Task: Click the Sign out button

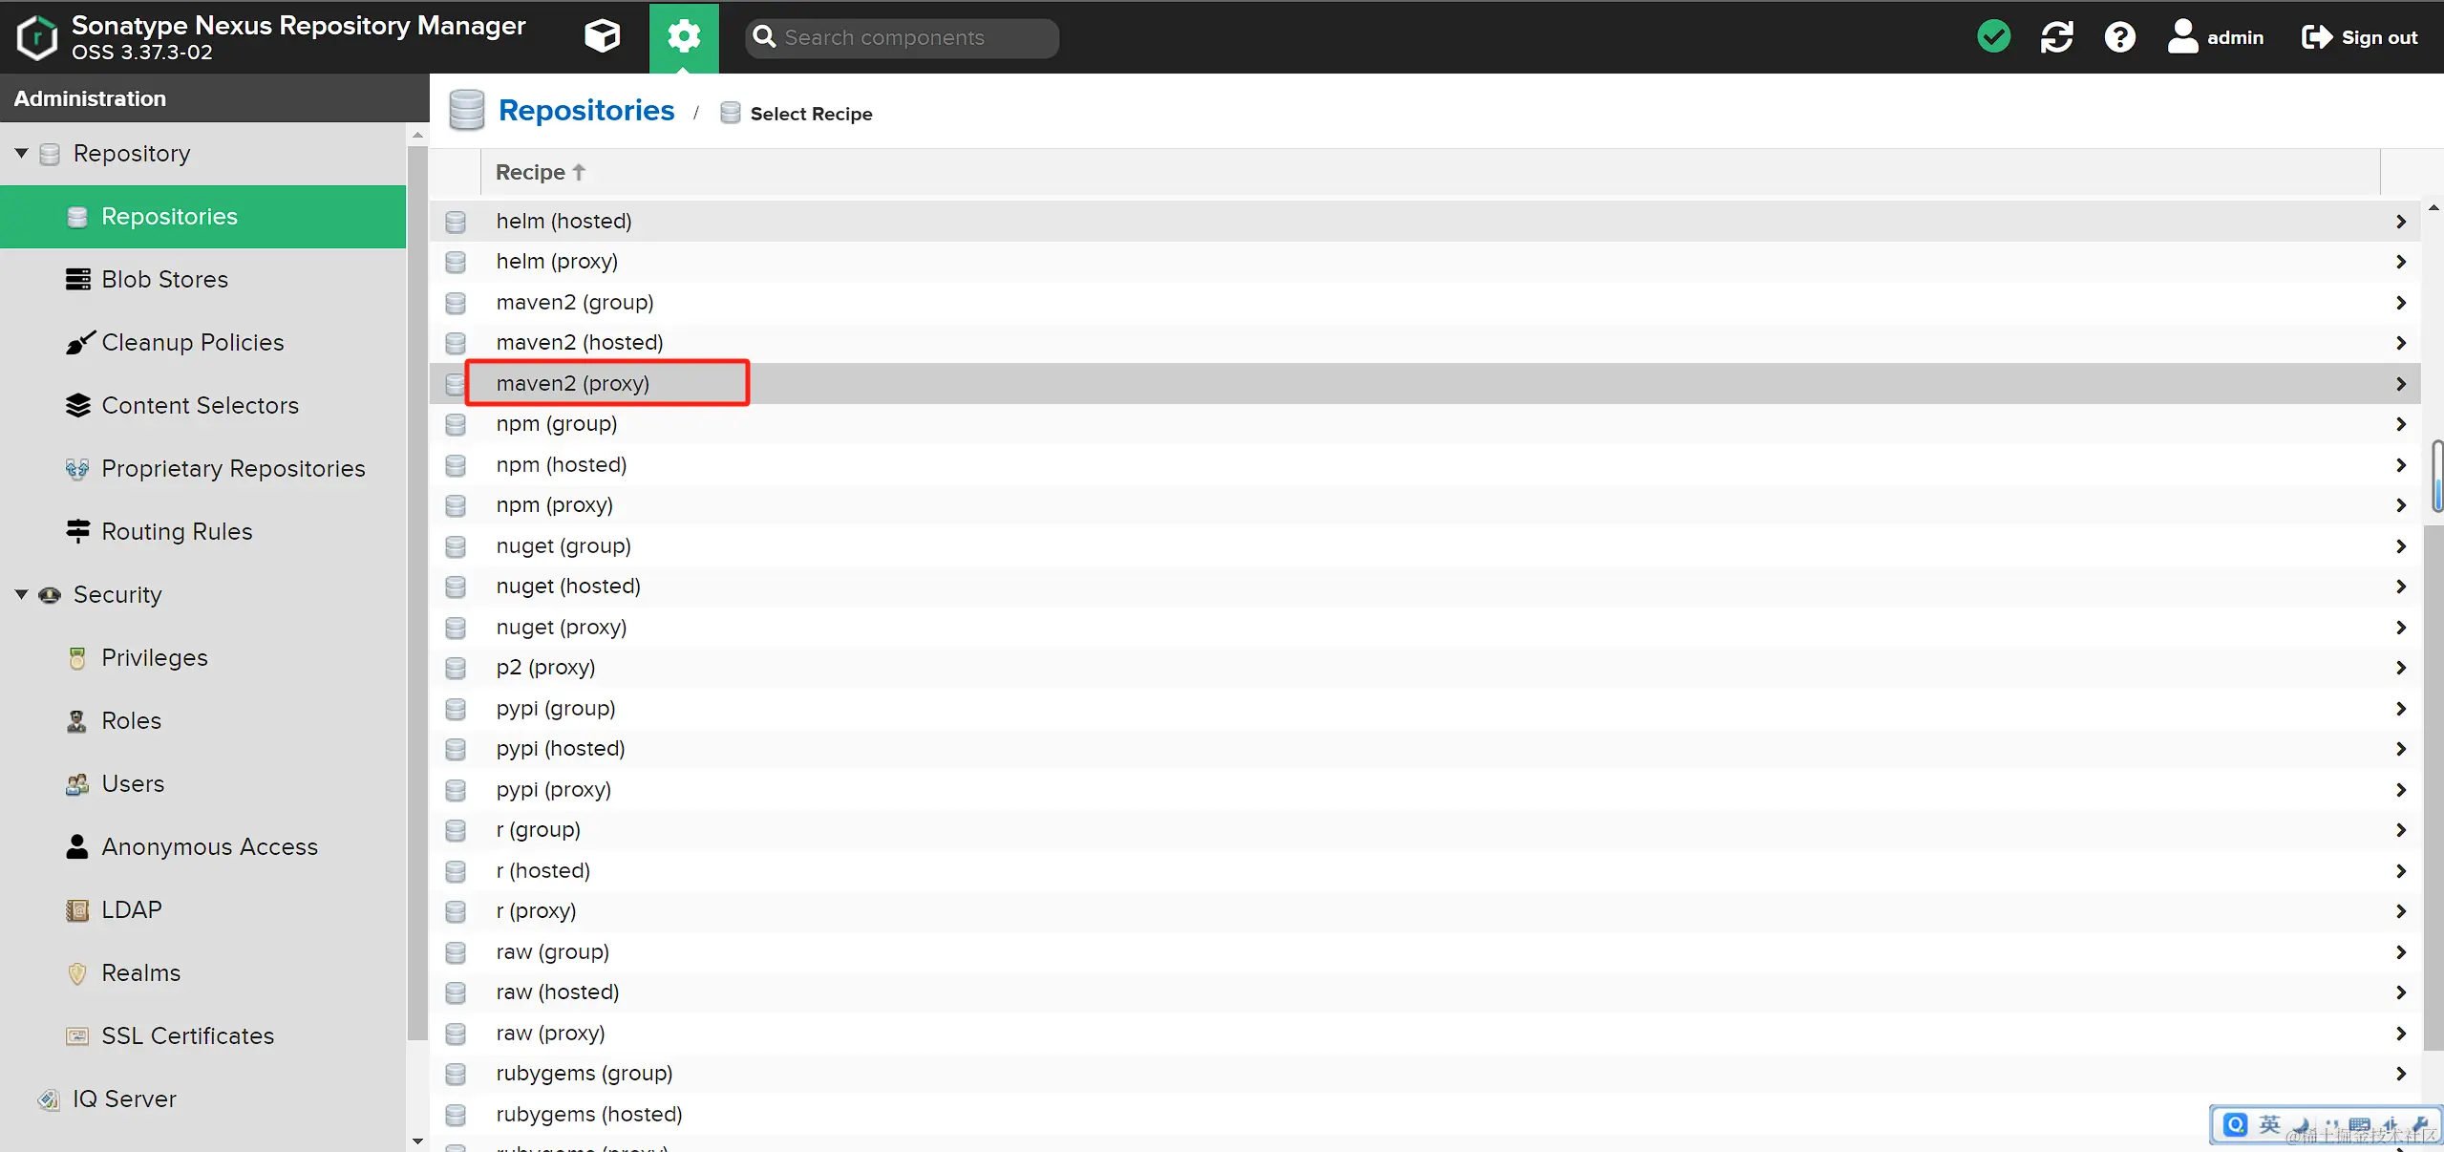Action: (x=2360, y=37)
